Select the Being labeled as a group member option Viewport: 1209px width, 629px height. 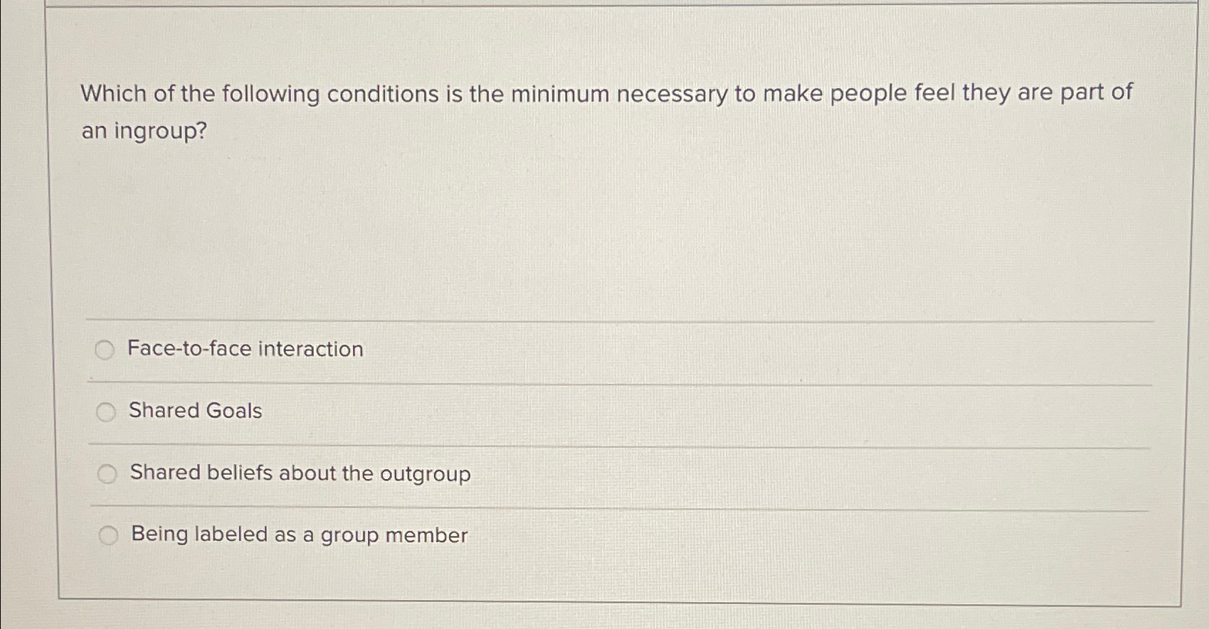tap(107, 534)
